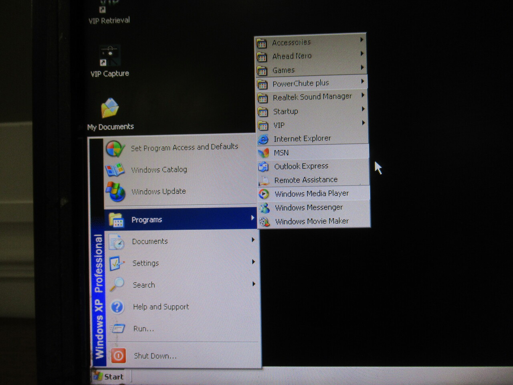Click the Documents icon in Start menu

(117, 242)
